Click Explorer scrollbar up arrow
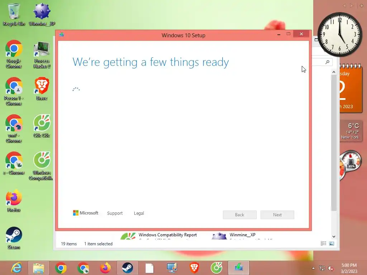 (334, 72)
